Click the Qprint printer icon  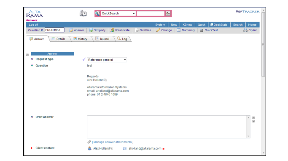pyautogui.click(x=245, y=30)
